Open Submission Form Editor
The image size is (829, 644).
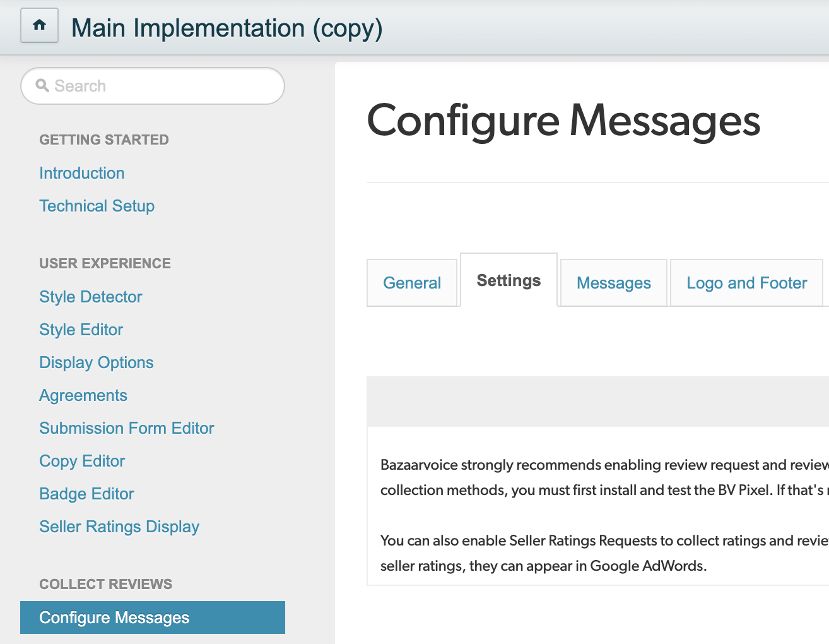point(127,428)
